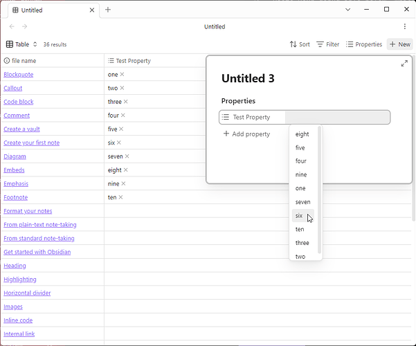Click the New button to add a note
Viewport: 416px width, 346px height.
coord(400,44)
